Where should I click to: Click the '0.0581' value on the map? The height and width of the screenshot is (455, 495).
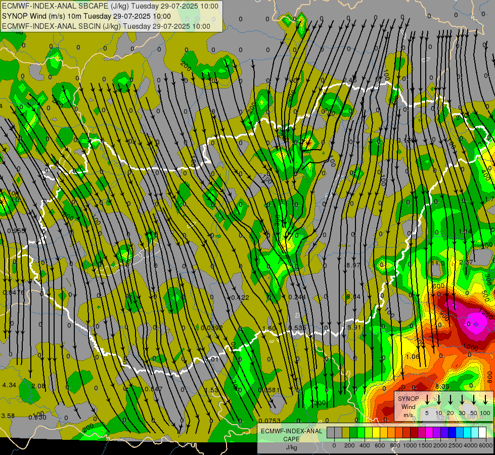point(269,390)
